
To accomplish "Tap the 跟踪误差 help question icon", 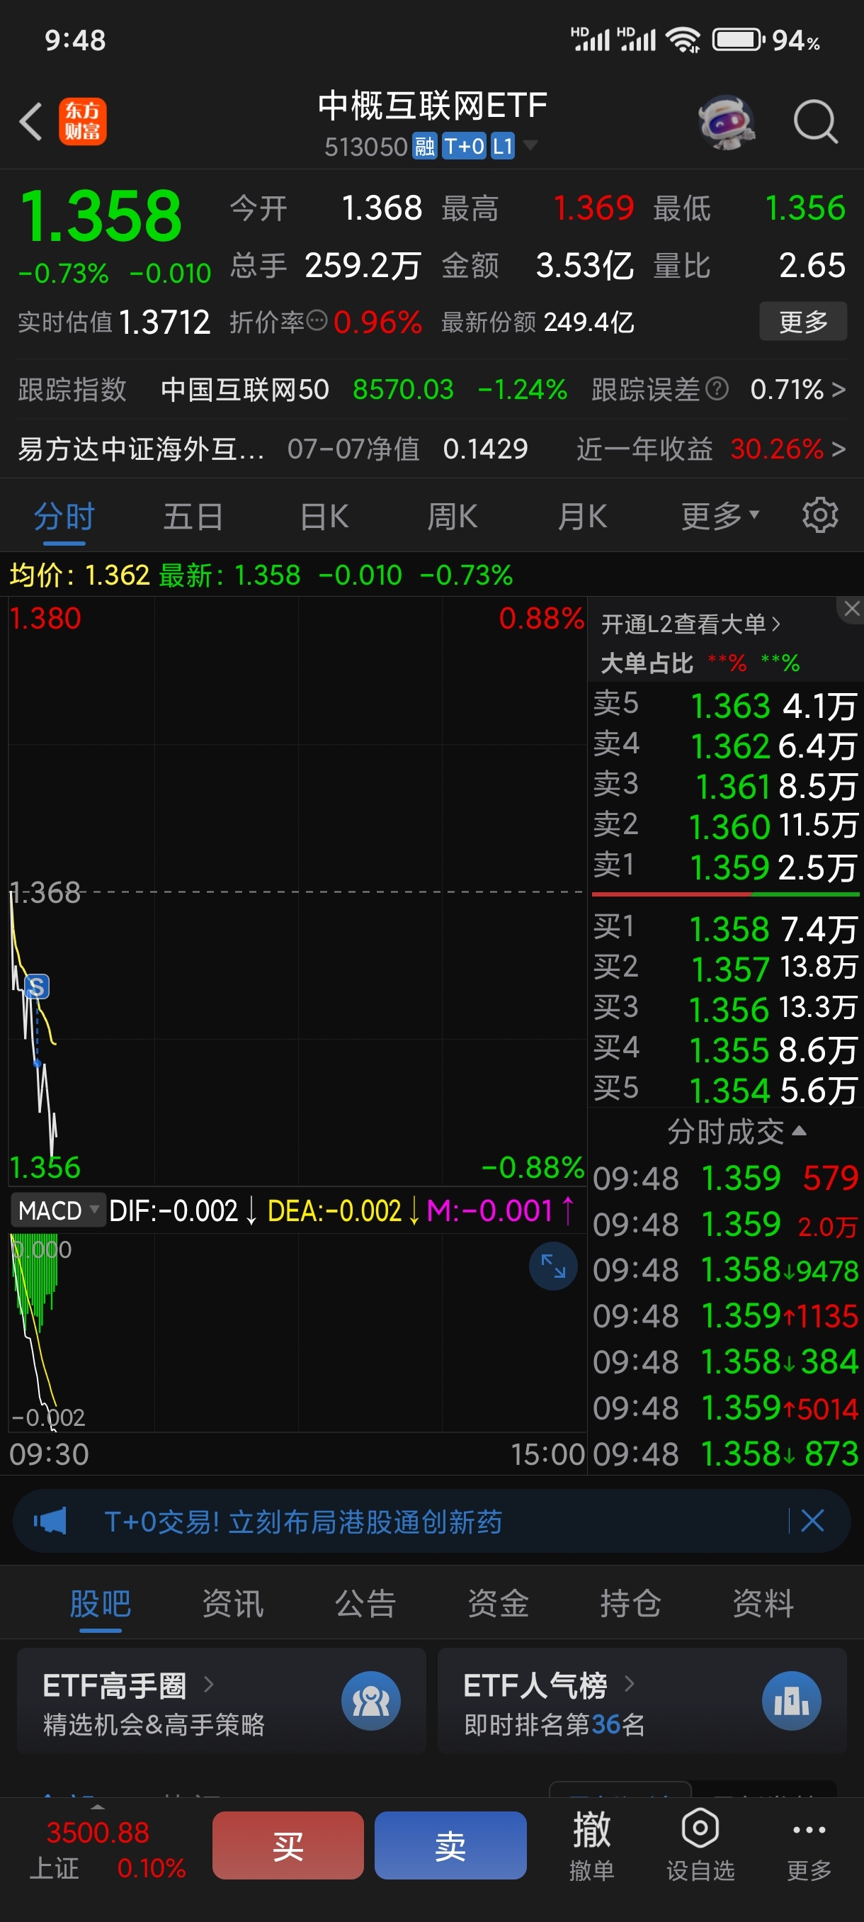I will coord(717,389).
